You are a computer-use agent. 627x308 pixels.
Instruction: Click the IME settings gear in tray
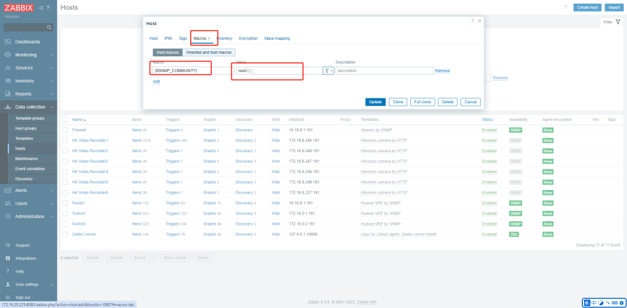(621, 303)
